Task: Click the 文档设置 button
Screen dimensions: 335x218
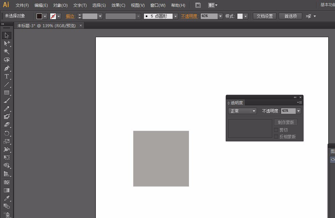Action: click(x=265, y=16)
